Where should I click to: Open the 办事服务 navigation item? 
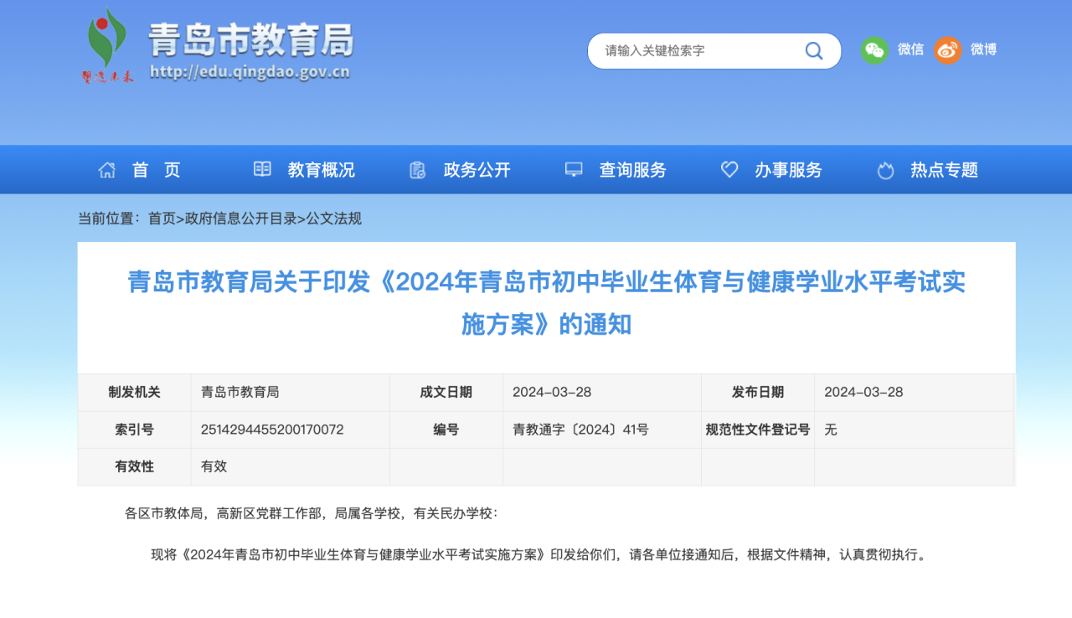(789, 170)
